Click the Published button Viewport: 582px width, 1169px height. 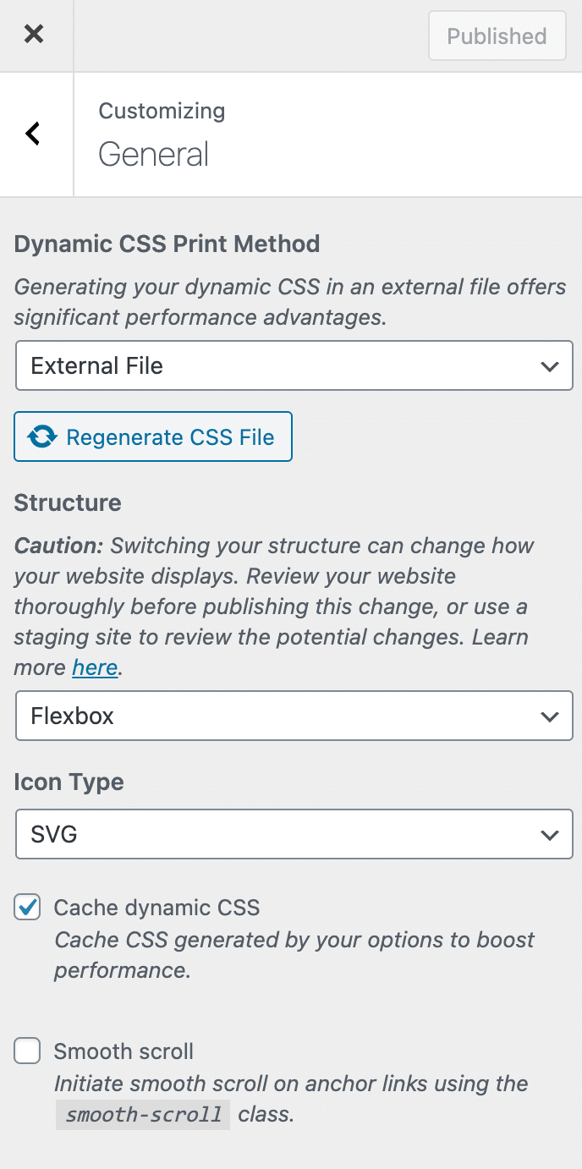coord(497,36)
